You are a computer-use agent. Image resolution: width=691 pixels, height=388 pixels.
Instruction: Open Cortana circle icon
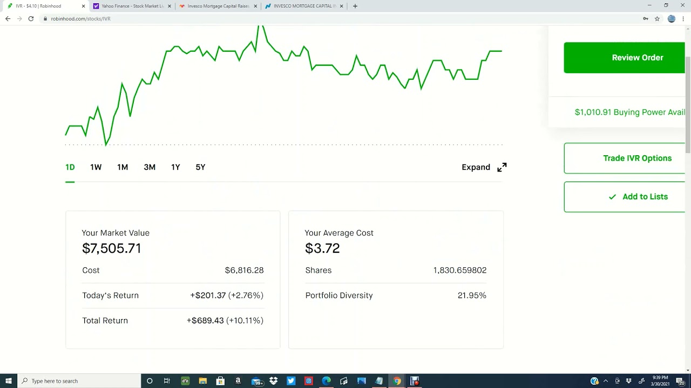150,381
